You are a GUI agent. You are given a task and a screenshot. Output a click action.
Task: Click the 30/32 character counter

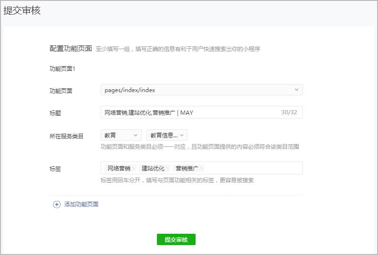point(289,112)
